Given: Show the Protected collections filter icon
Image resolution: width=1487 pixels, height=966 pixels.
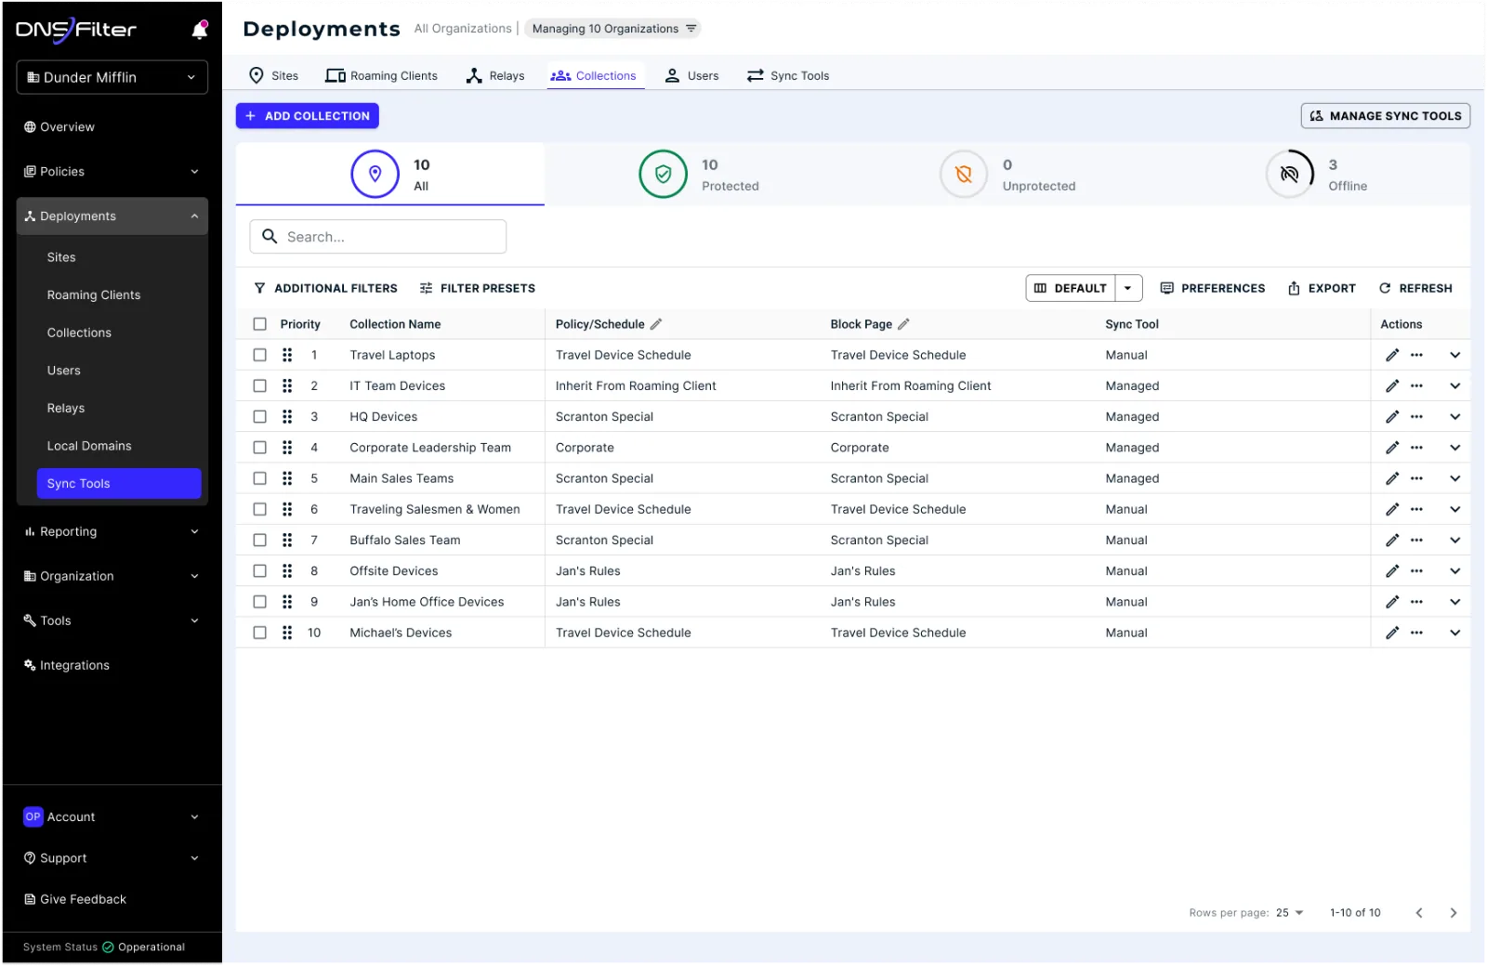Looking at the screenshot, I should (x=664, y=174).
